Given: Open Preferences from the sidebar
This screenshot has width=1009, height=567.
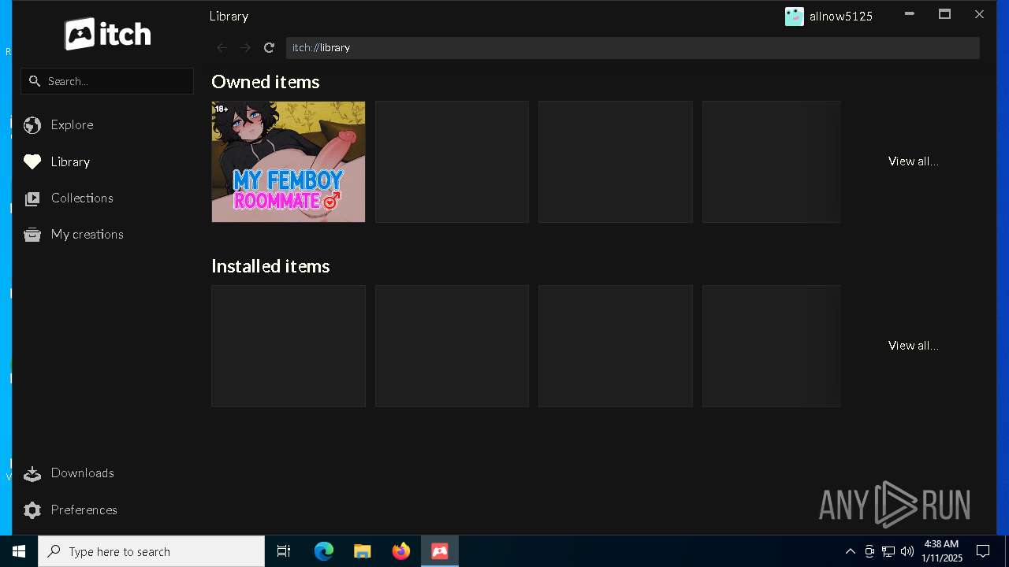Looking at the screenshot, I should pyautogui.click(x=84, y=510).
